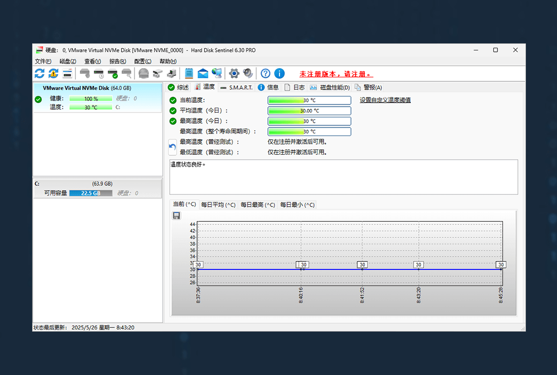Click the 当前温度 30 °C bar
557x375 pixels.
point(310,100)
